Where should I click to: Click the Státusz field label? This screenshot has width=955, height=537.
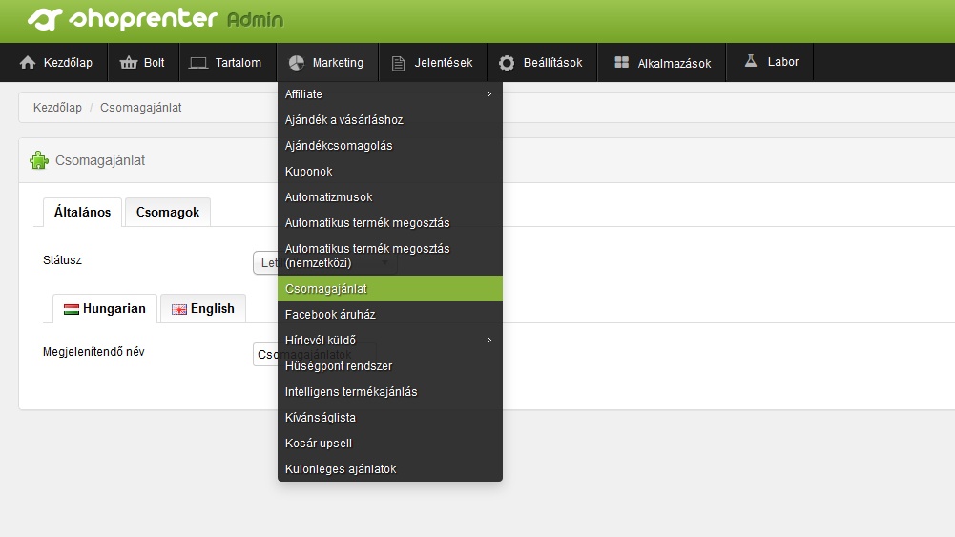click(x=62, y=260)
